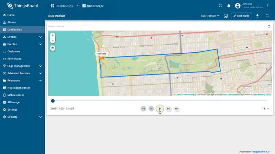
Task: Click the dashboard image/screenshot icon
Action: [226, 16]
